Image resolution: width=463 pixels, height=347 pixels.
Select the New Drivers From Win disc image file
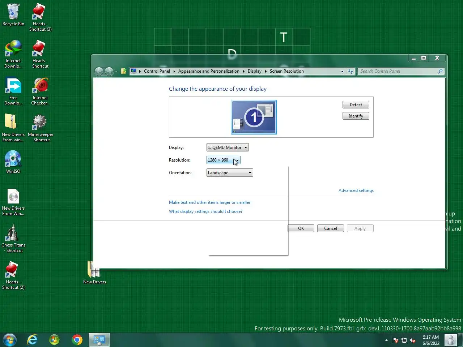click(13, 202)
